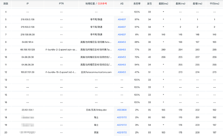Select IP address 64.86.161.4
This screenshot has width=223, height=136.
tap(27, 42)
